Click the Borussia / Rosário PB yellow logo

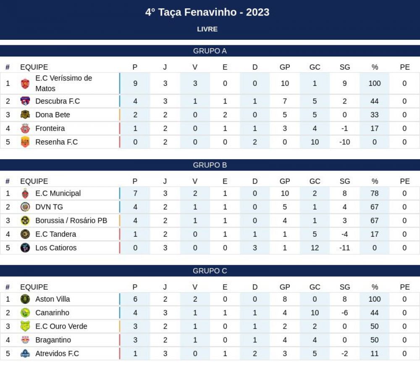point(25,220)
